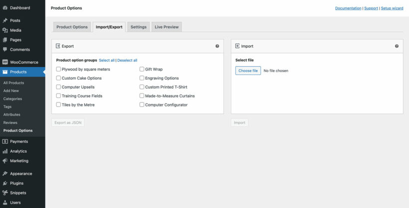This screenshot has height=208, width=409.
Task: Click the Marketing megaphone icon
Action: coord(4,161)
